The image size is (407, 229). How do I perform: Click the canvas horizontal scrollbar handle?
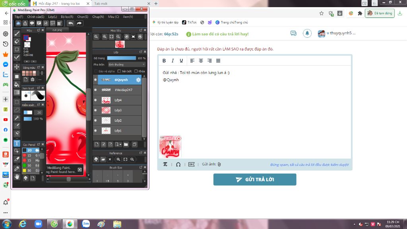[x=68, y=179]
